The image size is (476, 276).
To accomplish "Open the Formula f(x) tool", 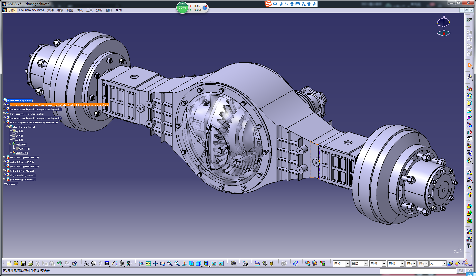I will (86, 263).
